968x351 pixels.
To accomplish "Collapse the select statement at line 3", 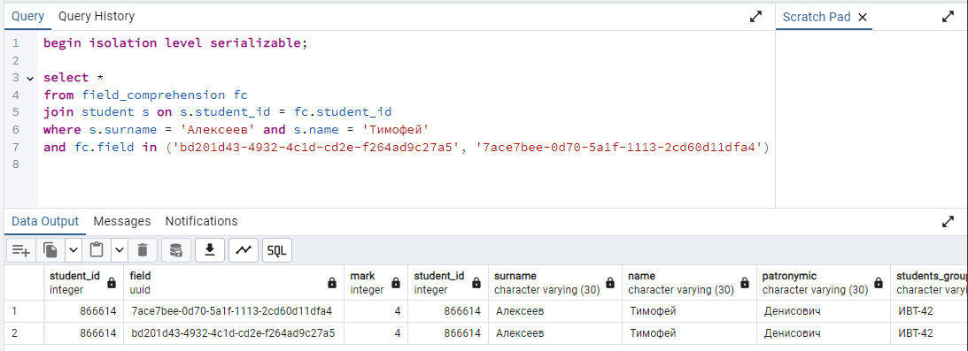I will pos(29,79).
